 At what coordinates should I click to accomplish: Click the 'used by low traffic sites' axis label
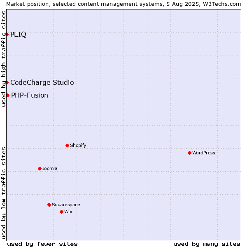[x=4, y=193]
